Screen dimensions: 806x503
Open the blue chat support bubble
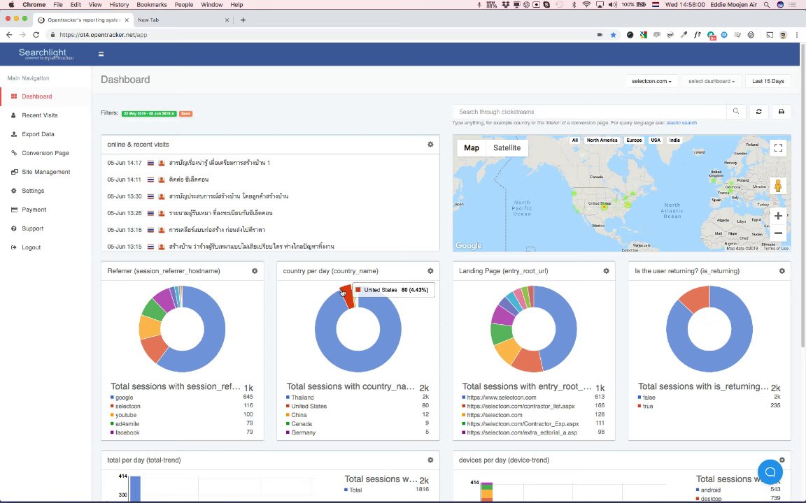770,472
